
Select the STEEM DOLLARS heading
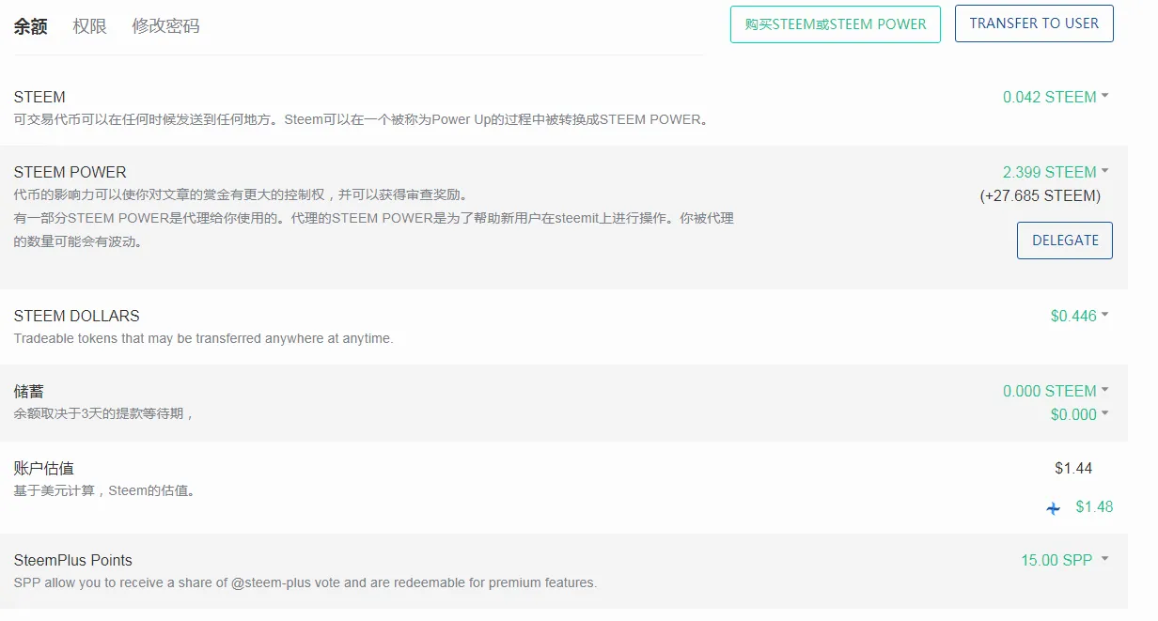tap(76, 316)
